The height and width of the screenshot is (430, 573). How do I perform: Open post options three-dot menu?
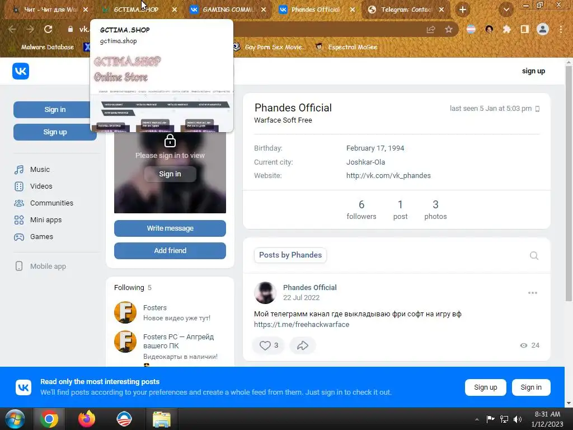click(533, 293)
